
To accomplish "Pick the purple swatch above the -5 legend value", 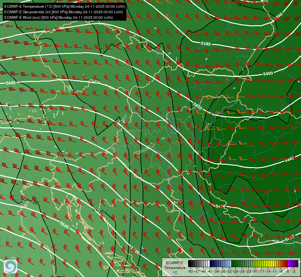I will (x=288, y=263).
